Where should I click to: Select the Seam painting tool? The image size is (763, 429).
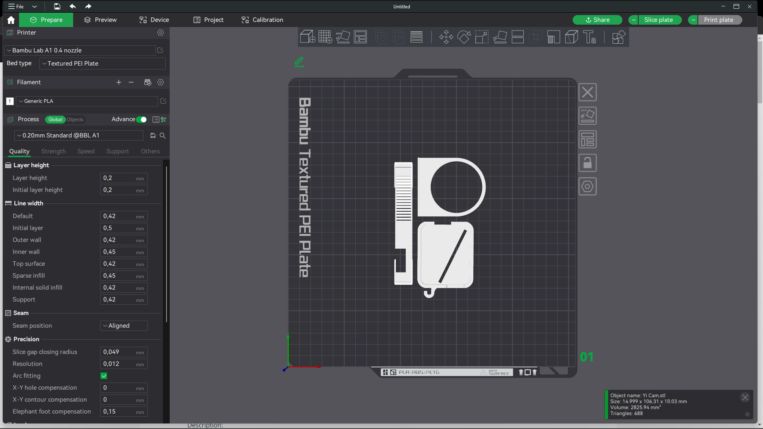click(571, 37)
